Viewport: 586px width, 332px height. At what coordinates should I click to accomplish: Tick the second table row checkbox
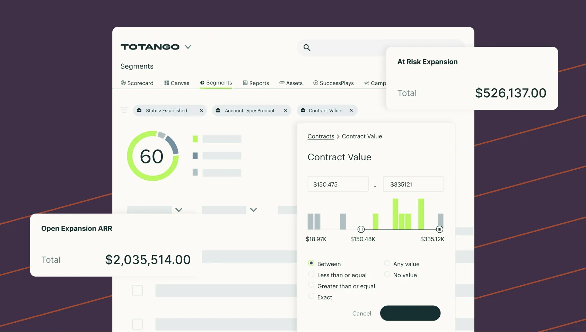138,324
